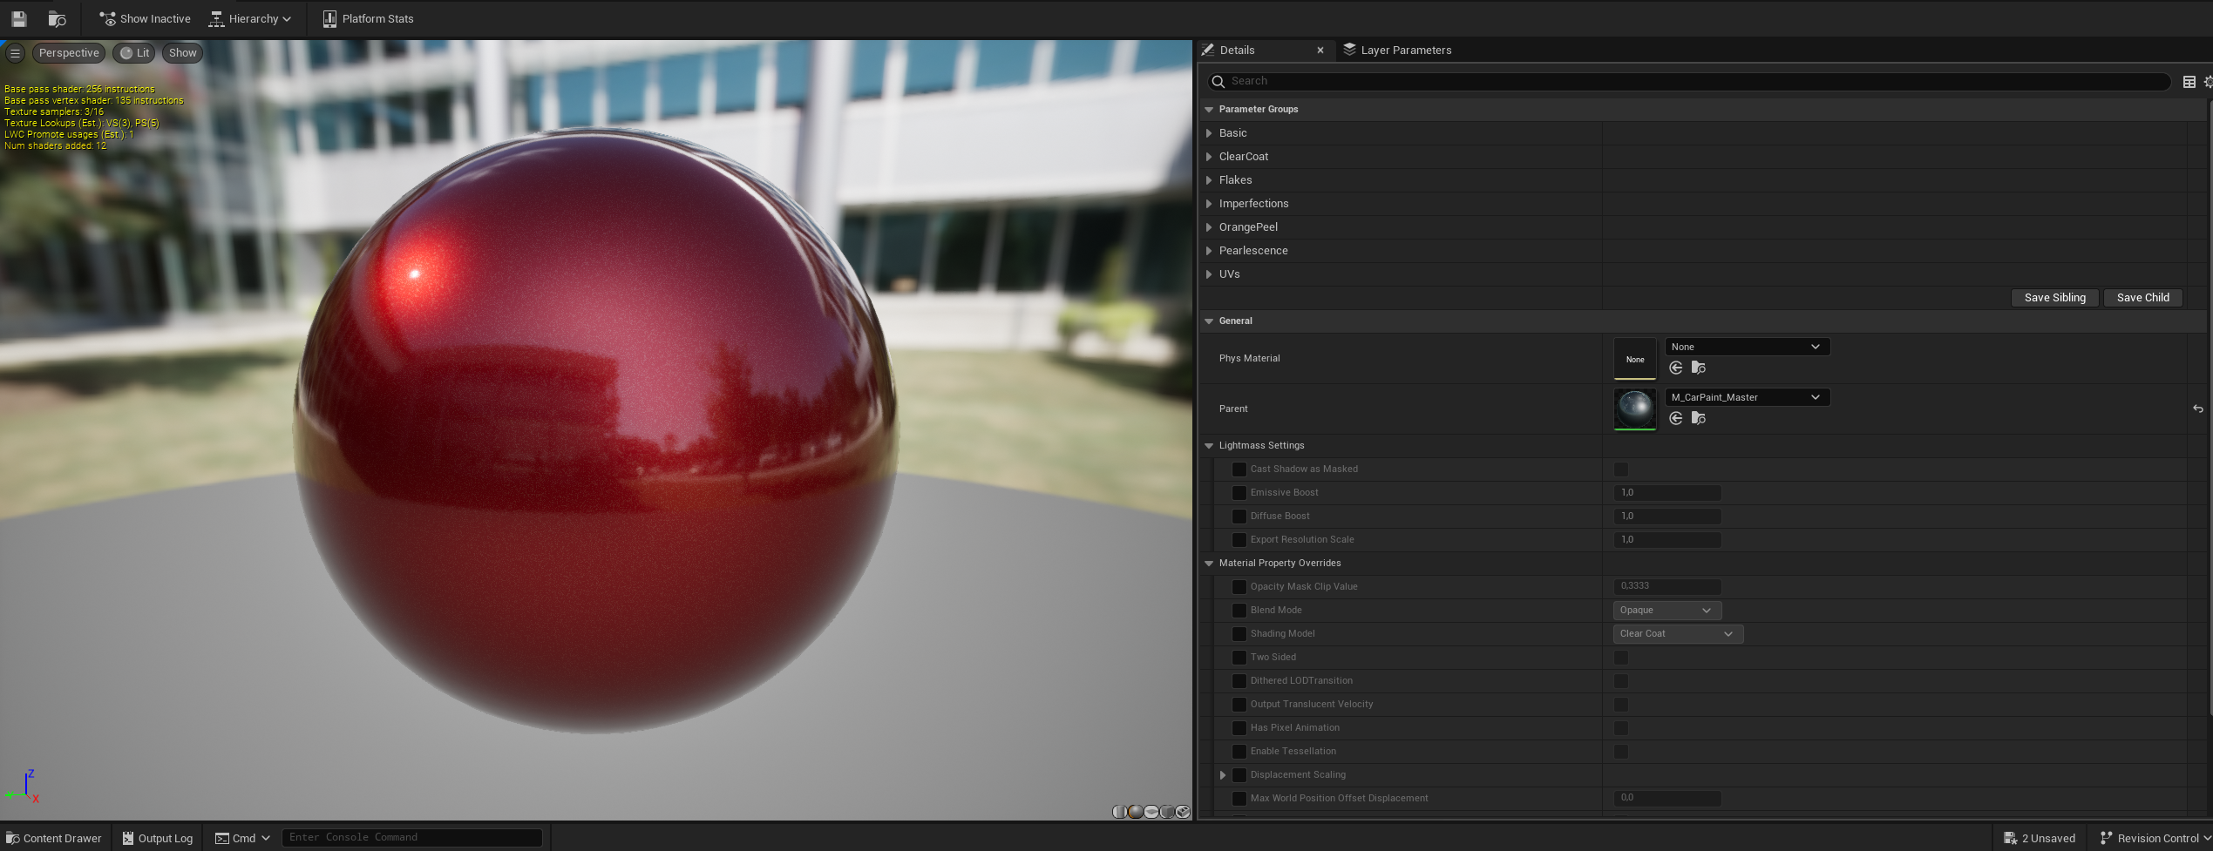Collapse the Parameter Groups section
The image size is (2213, 851).
click(1209, 110)
